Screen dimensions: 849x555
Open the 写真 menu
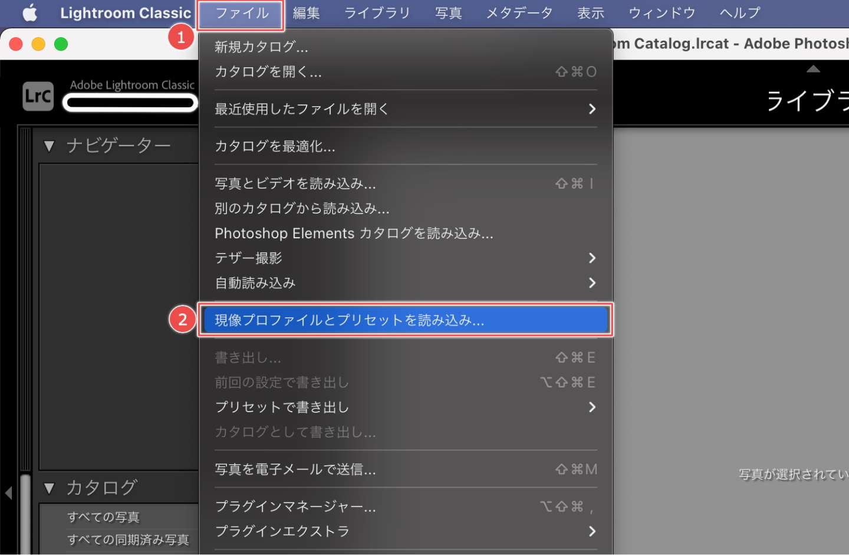[449, 13]
